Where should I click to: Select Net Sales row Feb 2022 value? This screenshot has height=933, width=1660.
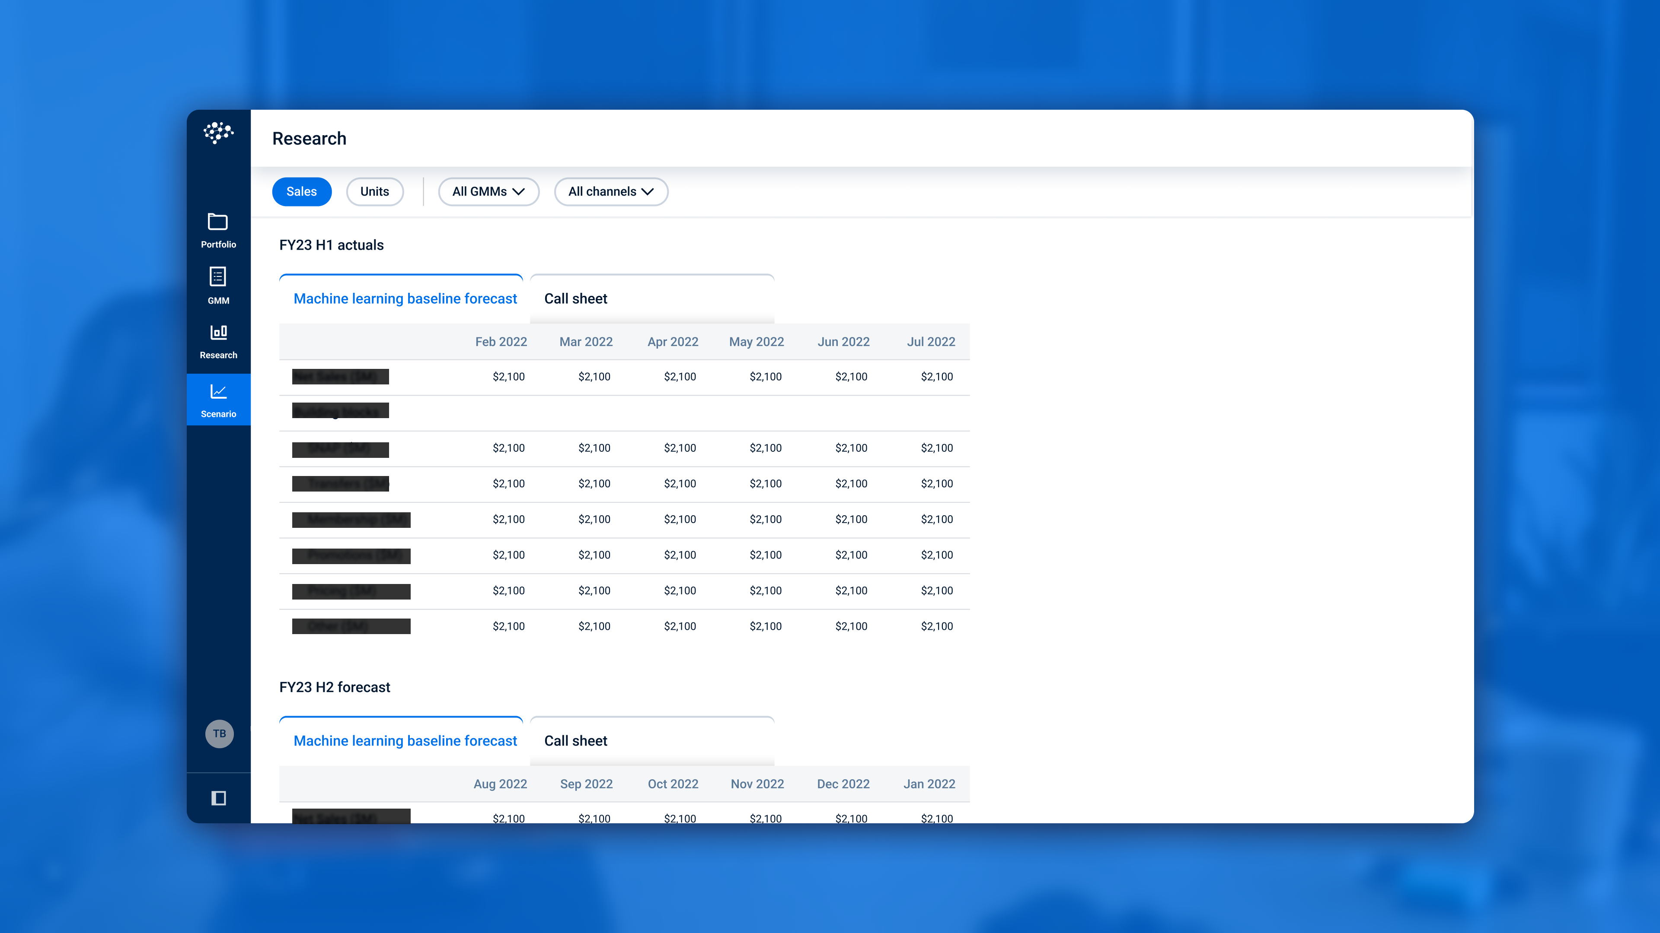click(508, 377)
